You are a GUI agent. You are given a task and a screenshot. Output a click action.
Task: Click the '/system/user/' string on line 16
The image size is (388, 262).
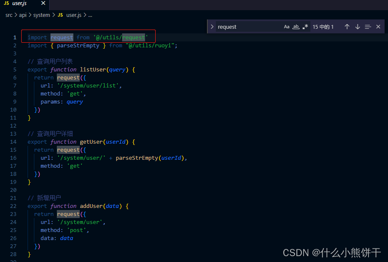[x=81, y=158]
